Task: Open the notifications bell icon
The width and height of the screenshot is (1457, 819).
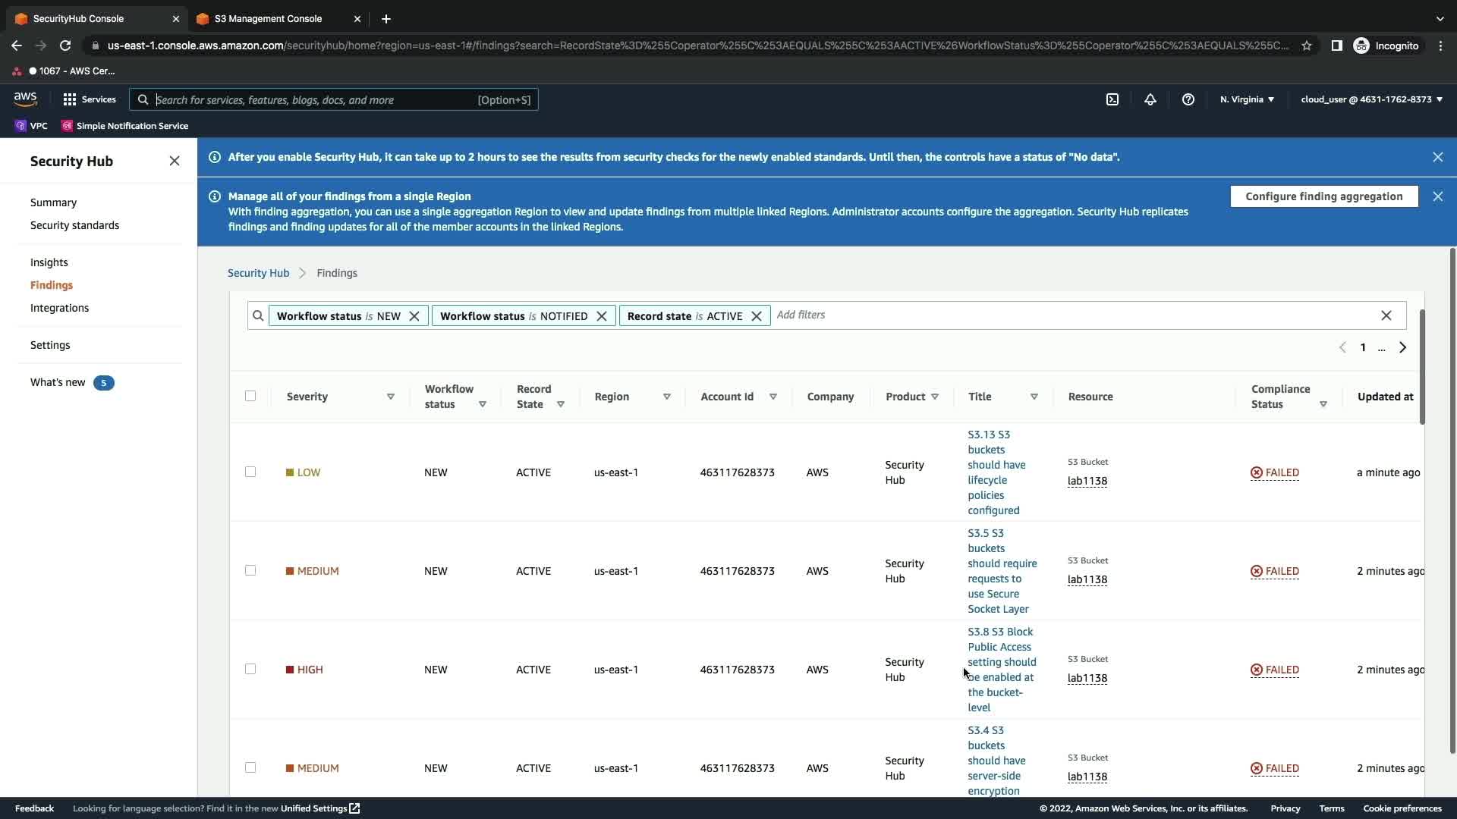Action: [1150, 99]
